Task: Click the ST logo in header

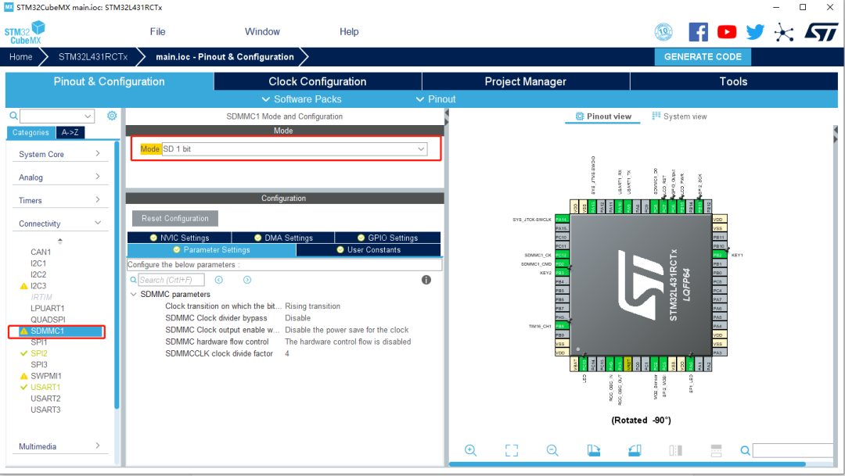Action: [821, 32]
